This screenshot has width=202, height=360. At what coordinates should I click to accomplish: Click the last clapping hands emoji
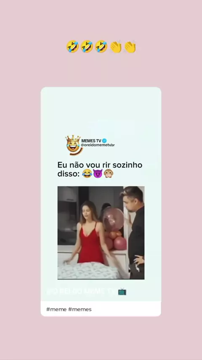(130, 47)
